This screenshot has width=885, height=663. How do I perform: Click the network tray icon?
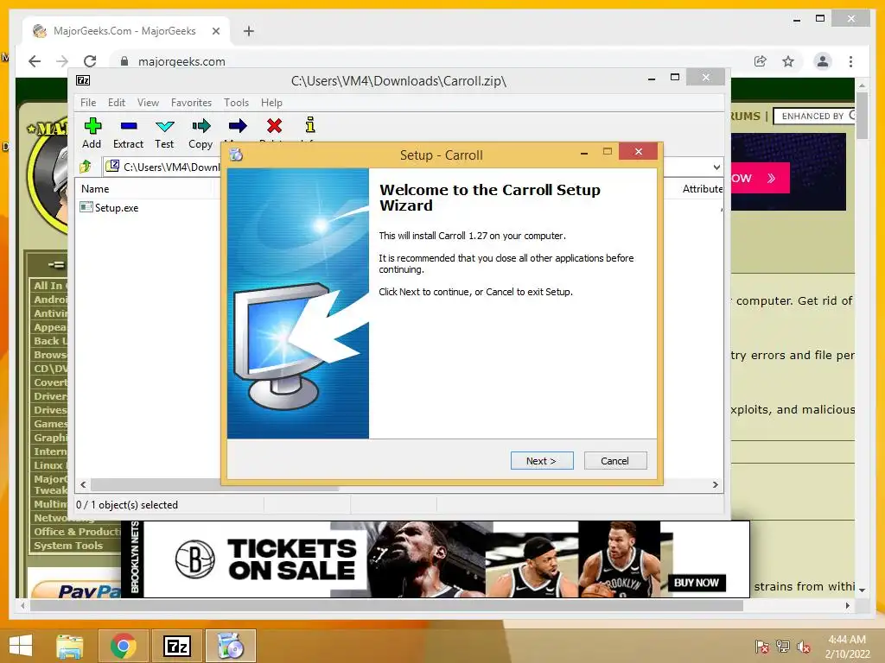pos(783,647)
